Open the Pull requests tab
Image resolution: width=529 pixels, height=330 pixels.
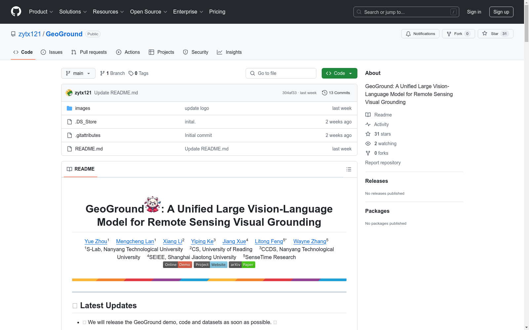coord(89,52)
